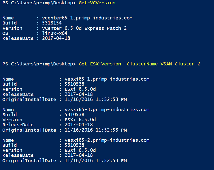This screenshot has height=170, width=214.
Task: Click the build number under vesxi65-1
Action: click(x=74, y=84)
